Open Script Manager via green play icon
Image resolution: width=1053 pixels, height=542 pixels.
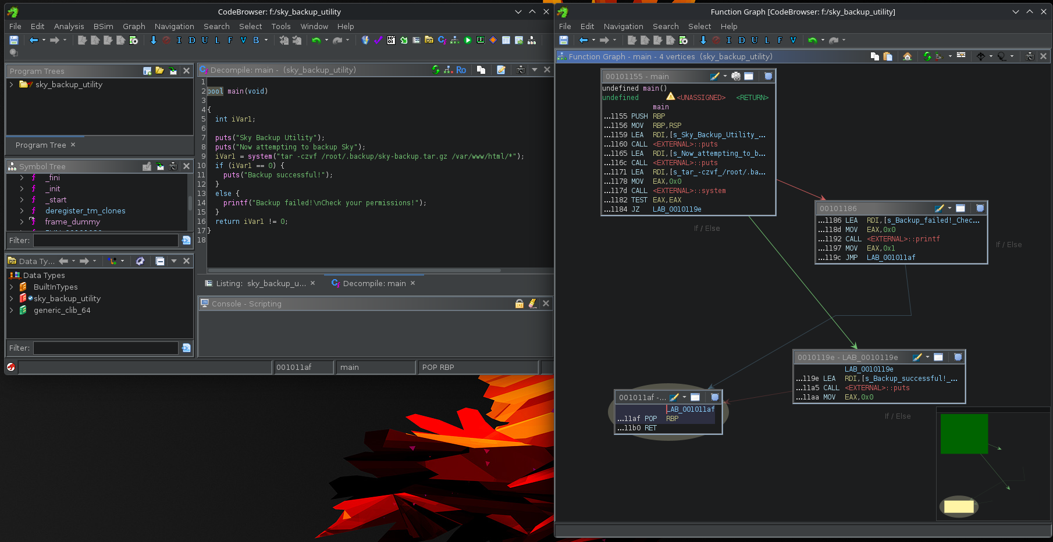click(467, 40)
